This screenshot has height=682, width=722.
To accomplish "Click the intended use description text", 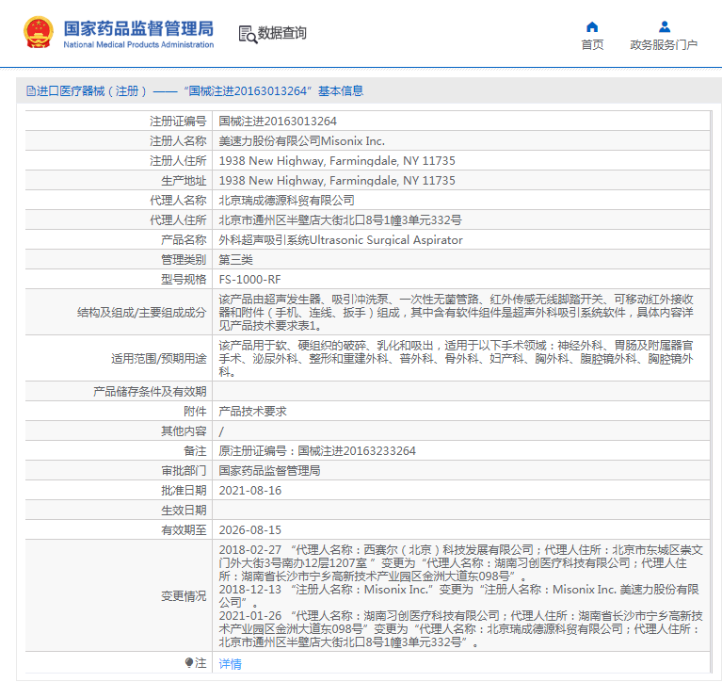I will [456, 359].
